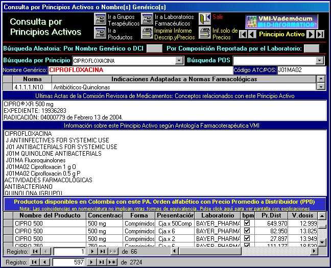
Task: Toggle search by Composición Reportada por Laboratorio box
Action: tap(312, 48)
